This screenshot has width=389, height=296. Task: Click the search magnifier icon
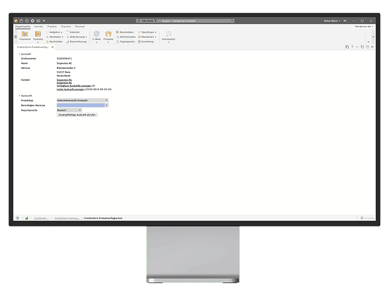tap(139, 21)
